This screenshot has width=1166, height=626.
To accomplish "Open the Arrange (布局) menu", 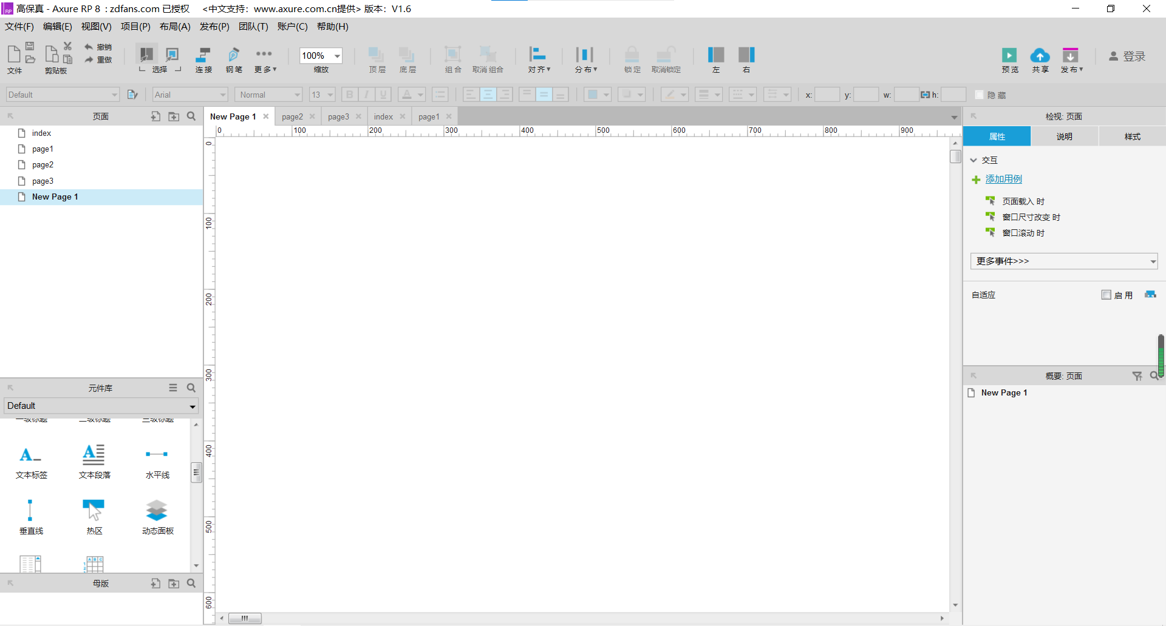I will [x=175, y=27].
